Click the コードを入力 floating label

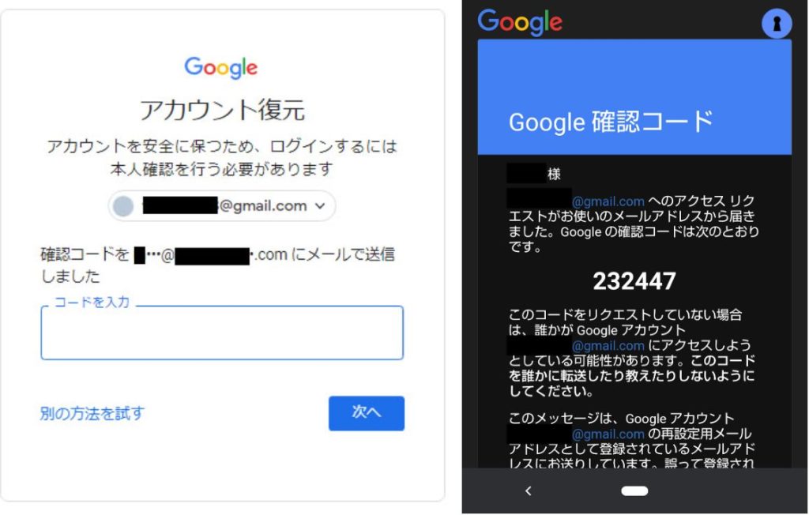pyautogui.click(x=92, y=302)
